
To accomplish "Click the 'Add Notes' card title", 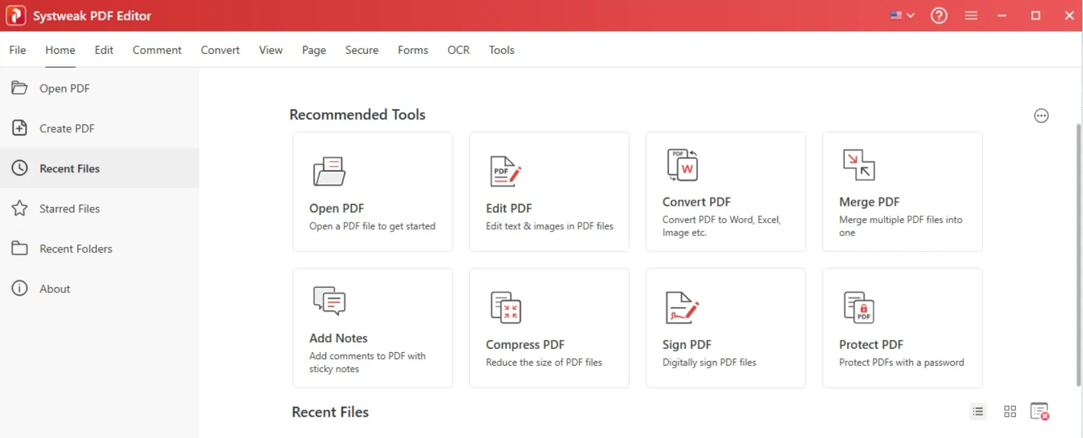I will tap(338, 338).
